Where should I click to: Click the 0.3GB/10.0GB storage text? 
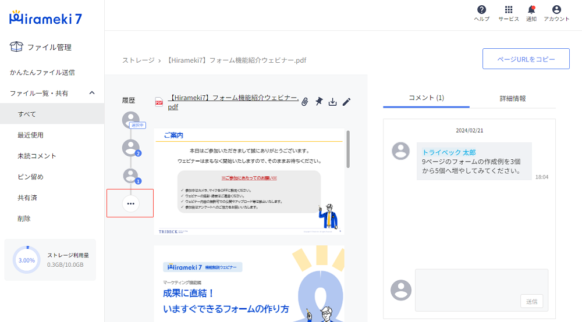pos(65,264)
